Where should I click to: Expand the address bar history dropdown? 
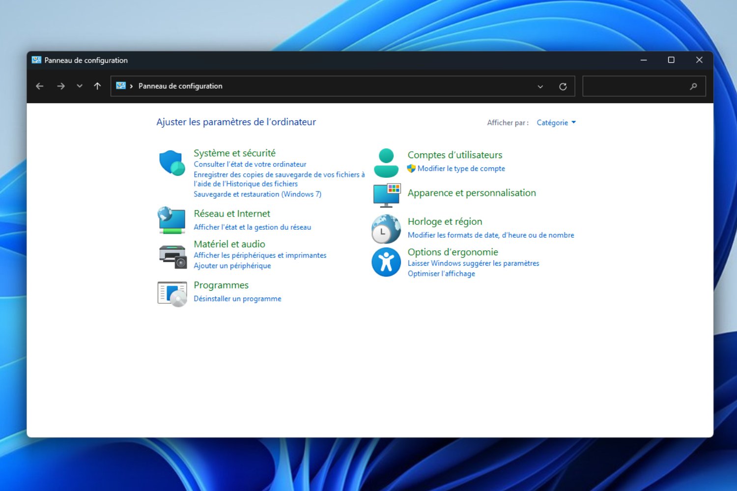point(540,86)
